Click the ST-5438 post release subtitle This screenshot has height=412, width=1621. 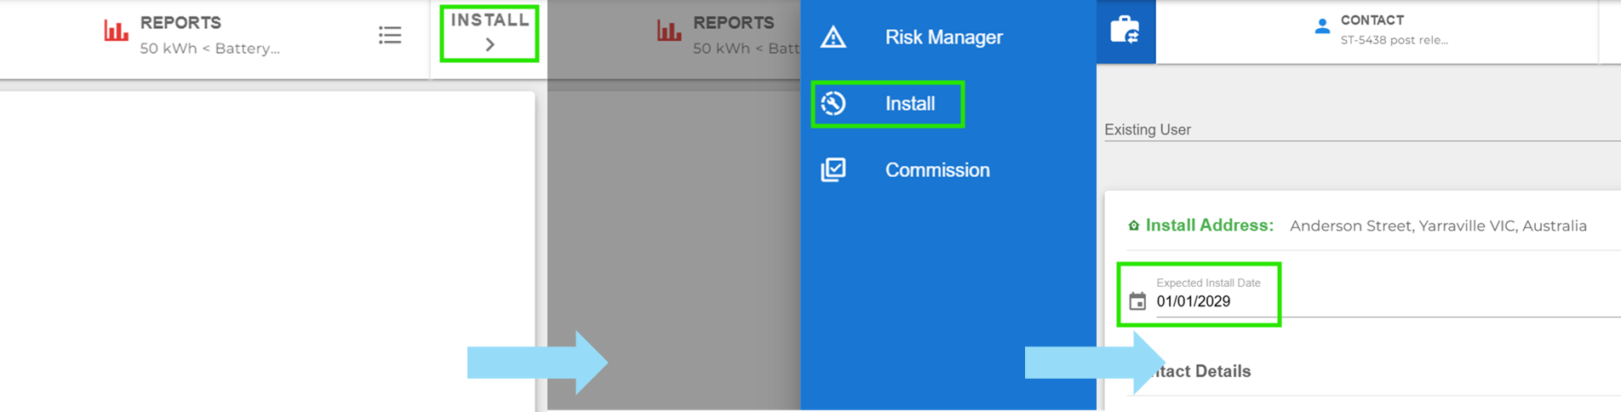[1394, 40]
